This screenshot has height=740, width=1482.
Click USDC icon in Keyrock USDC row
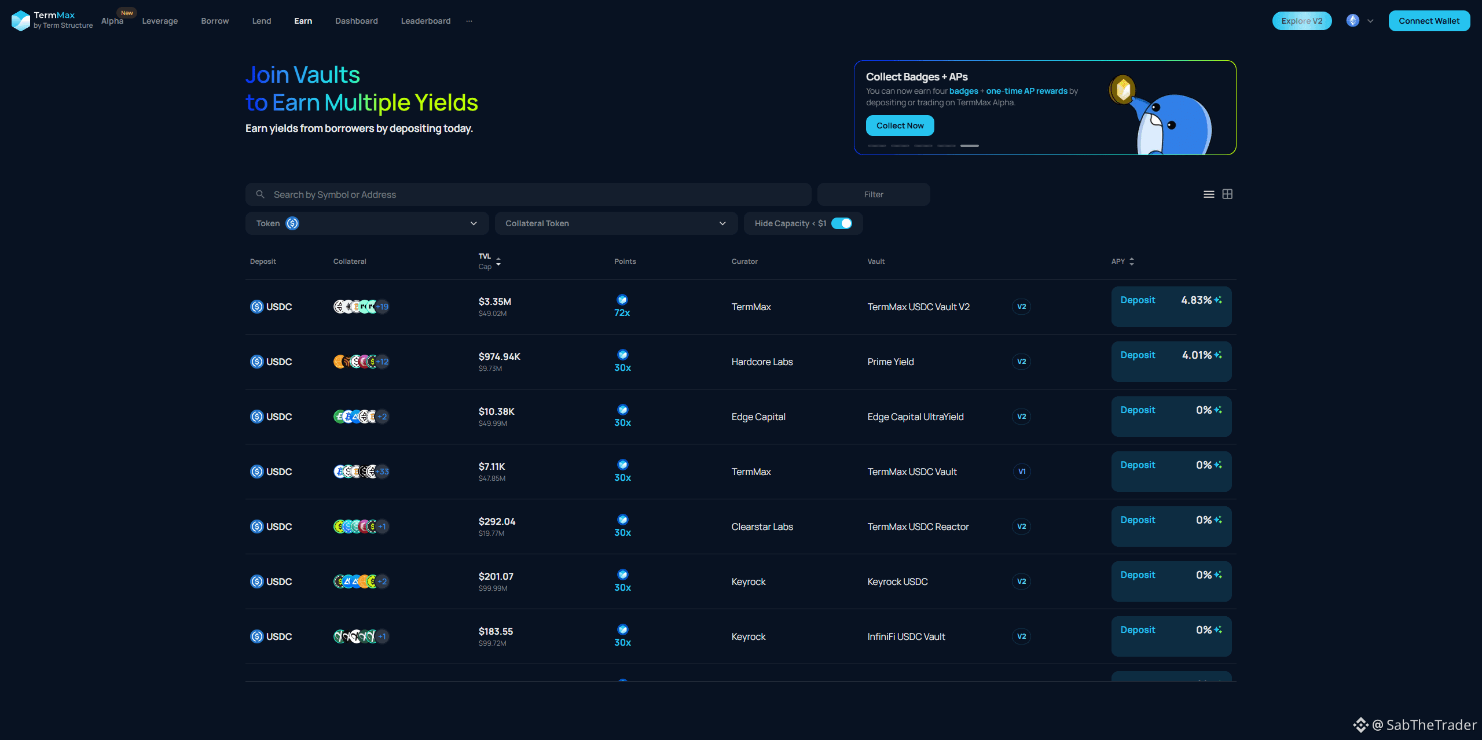(x=256, y=581)
